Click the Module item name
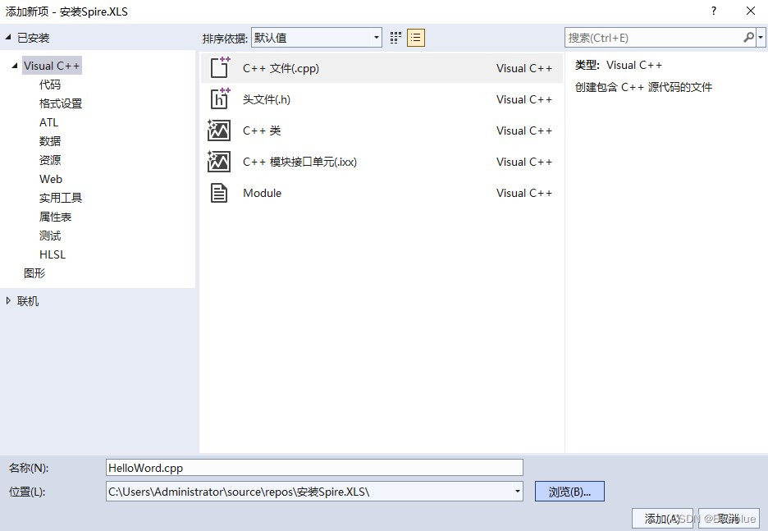The width and height of the screenshot is (768, 531). click(x=262, y=193)
